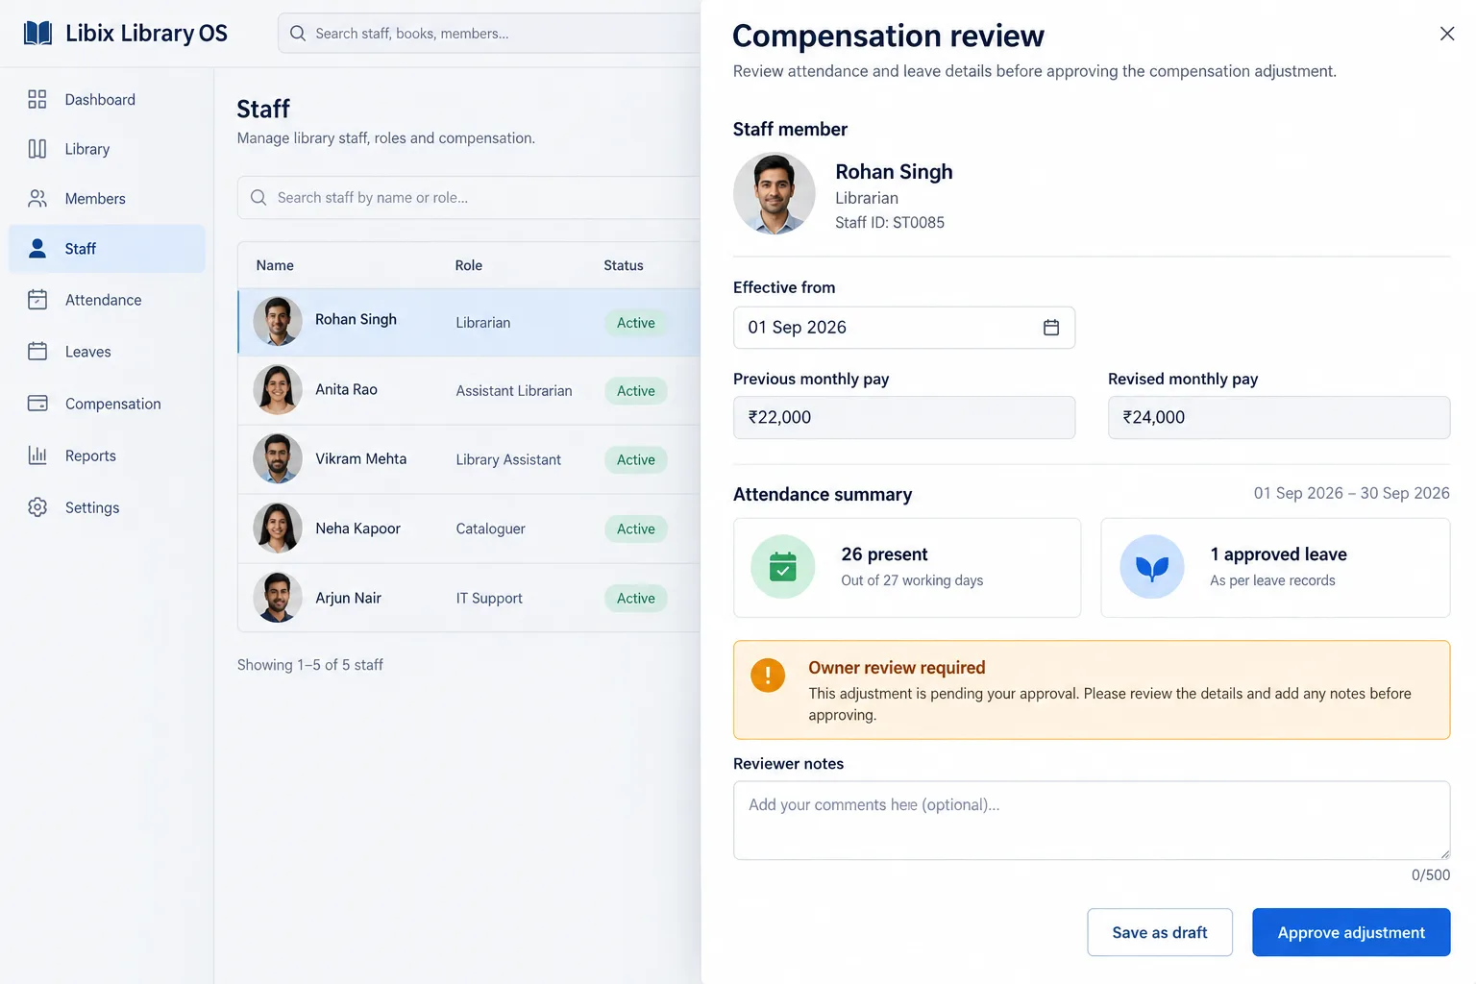Click the Leaves calendar icon

(37, 352)
